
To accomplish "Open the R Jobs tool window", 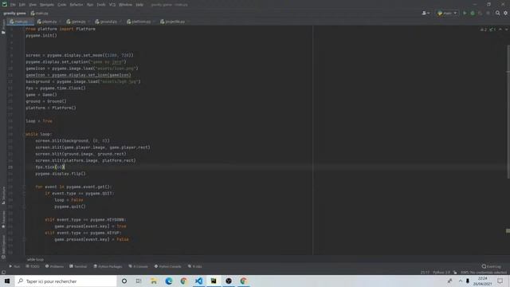I will pos(194,266).
